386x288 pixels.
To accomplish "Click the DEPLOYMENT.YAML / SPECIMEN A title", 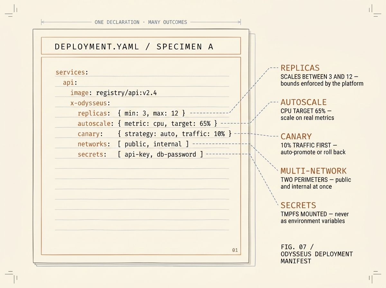I will [134, 46].
